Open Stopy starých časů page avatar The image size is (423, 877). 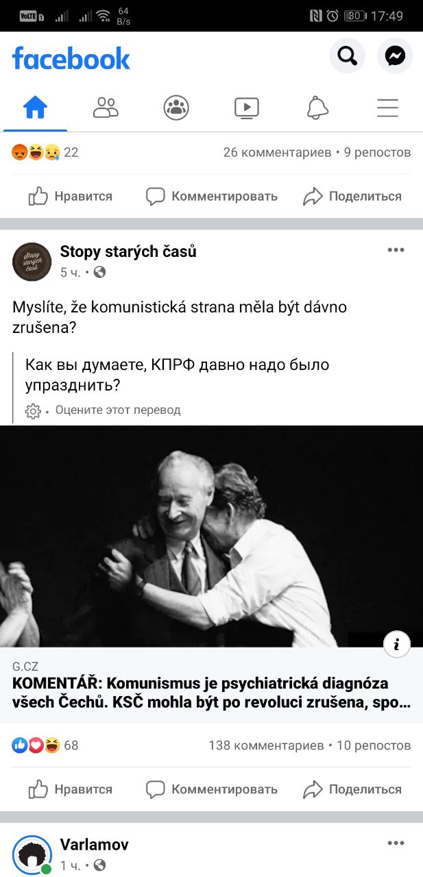pos(32,262)
